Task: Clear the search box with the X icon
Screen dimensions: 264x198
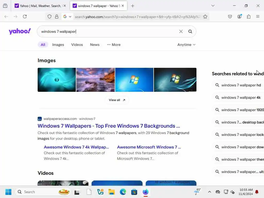Action: click(x=181, y=31)
